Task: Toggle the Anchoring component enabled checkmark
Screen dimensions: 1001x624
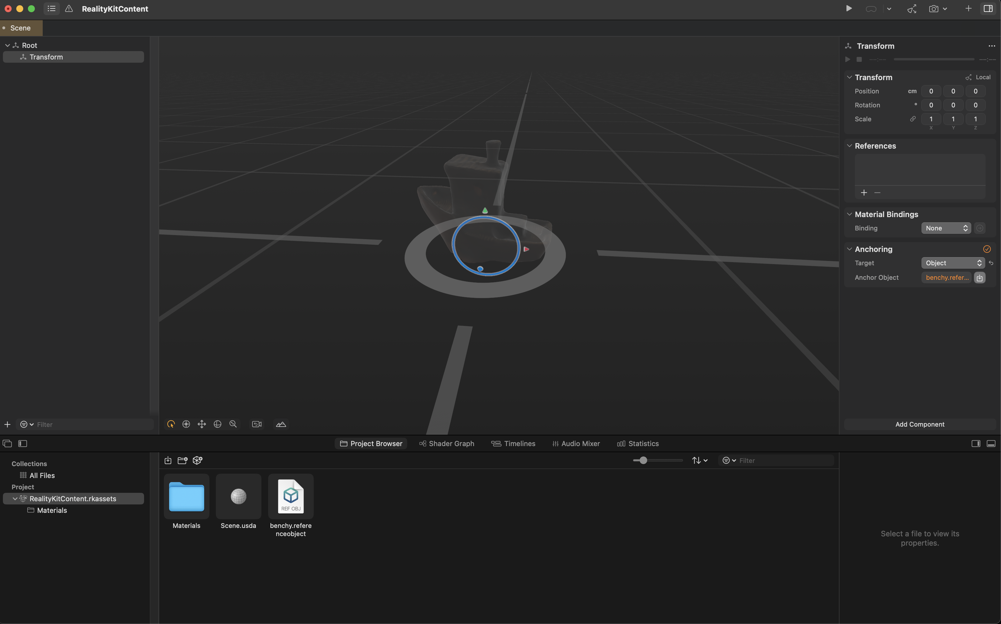Action: click(986, 249)
